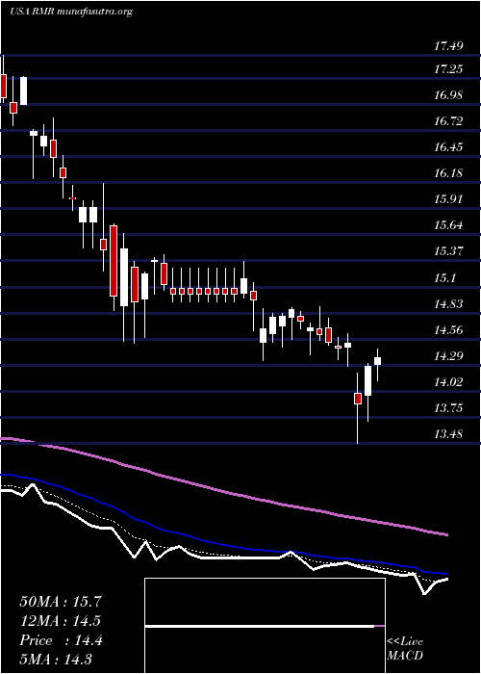
Task: Click the 14.56 price axis label
Action: coord(448,330)
